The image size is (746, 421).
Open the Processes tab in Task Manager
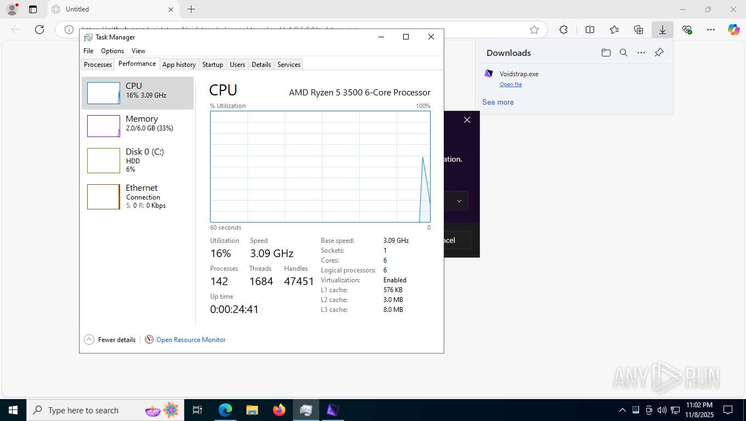coord(98,65)
